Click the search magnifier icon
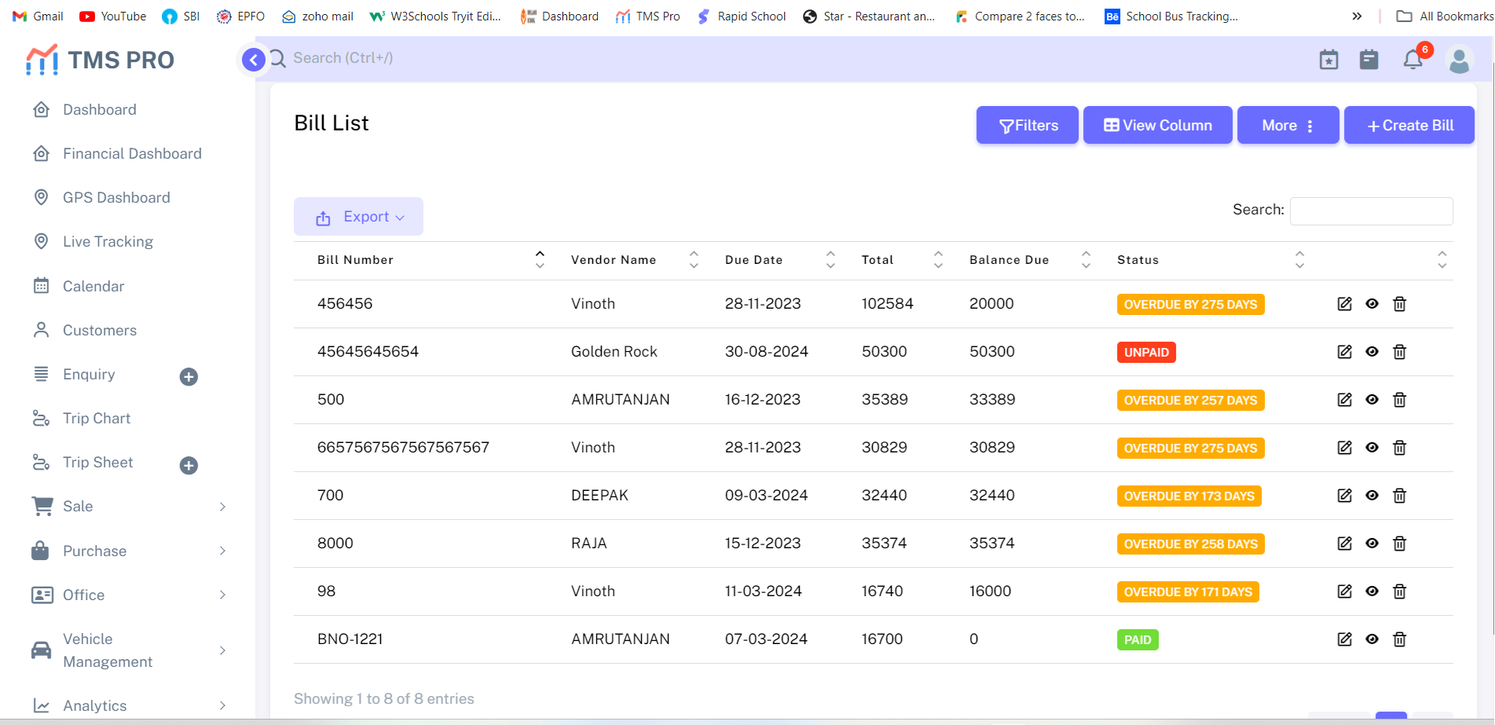 [278, 58]
